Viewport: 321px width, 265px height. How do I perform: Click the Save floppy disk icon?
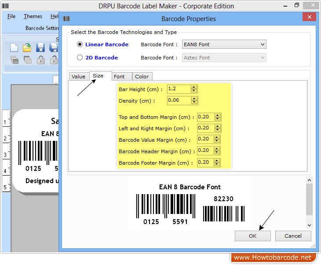click(40, 48)
